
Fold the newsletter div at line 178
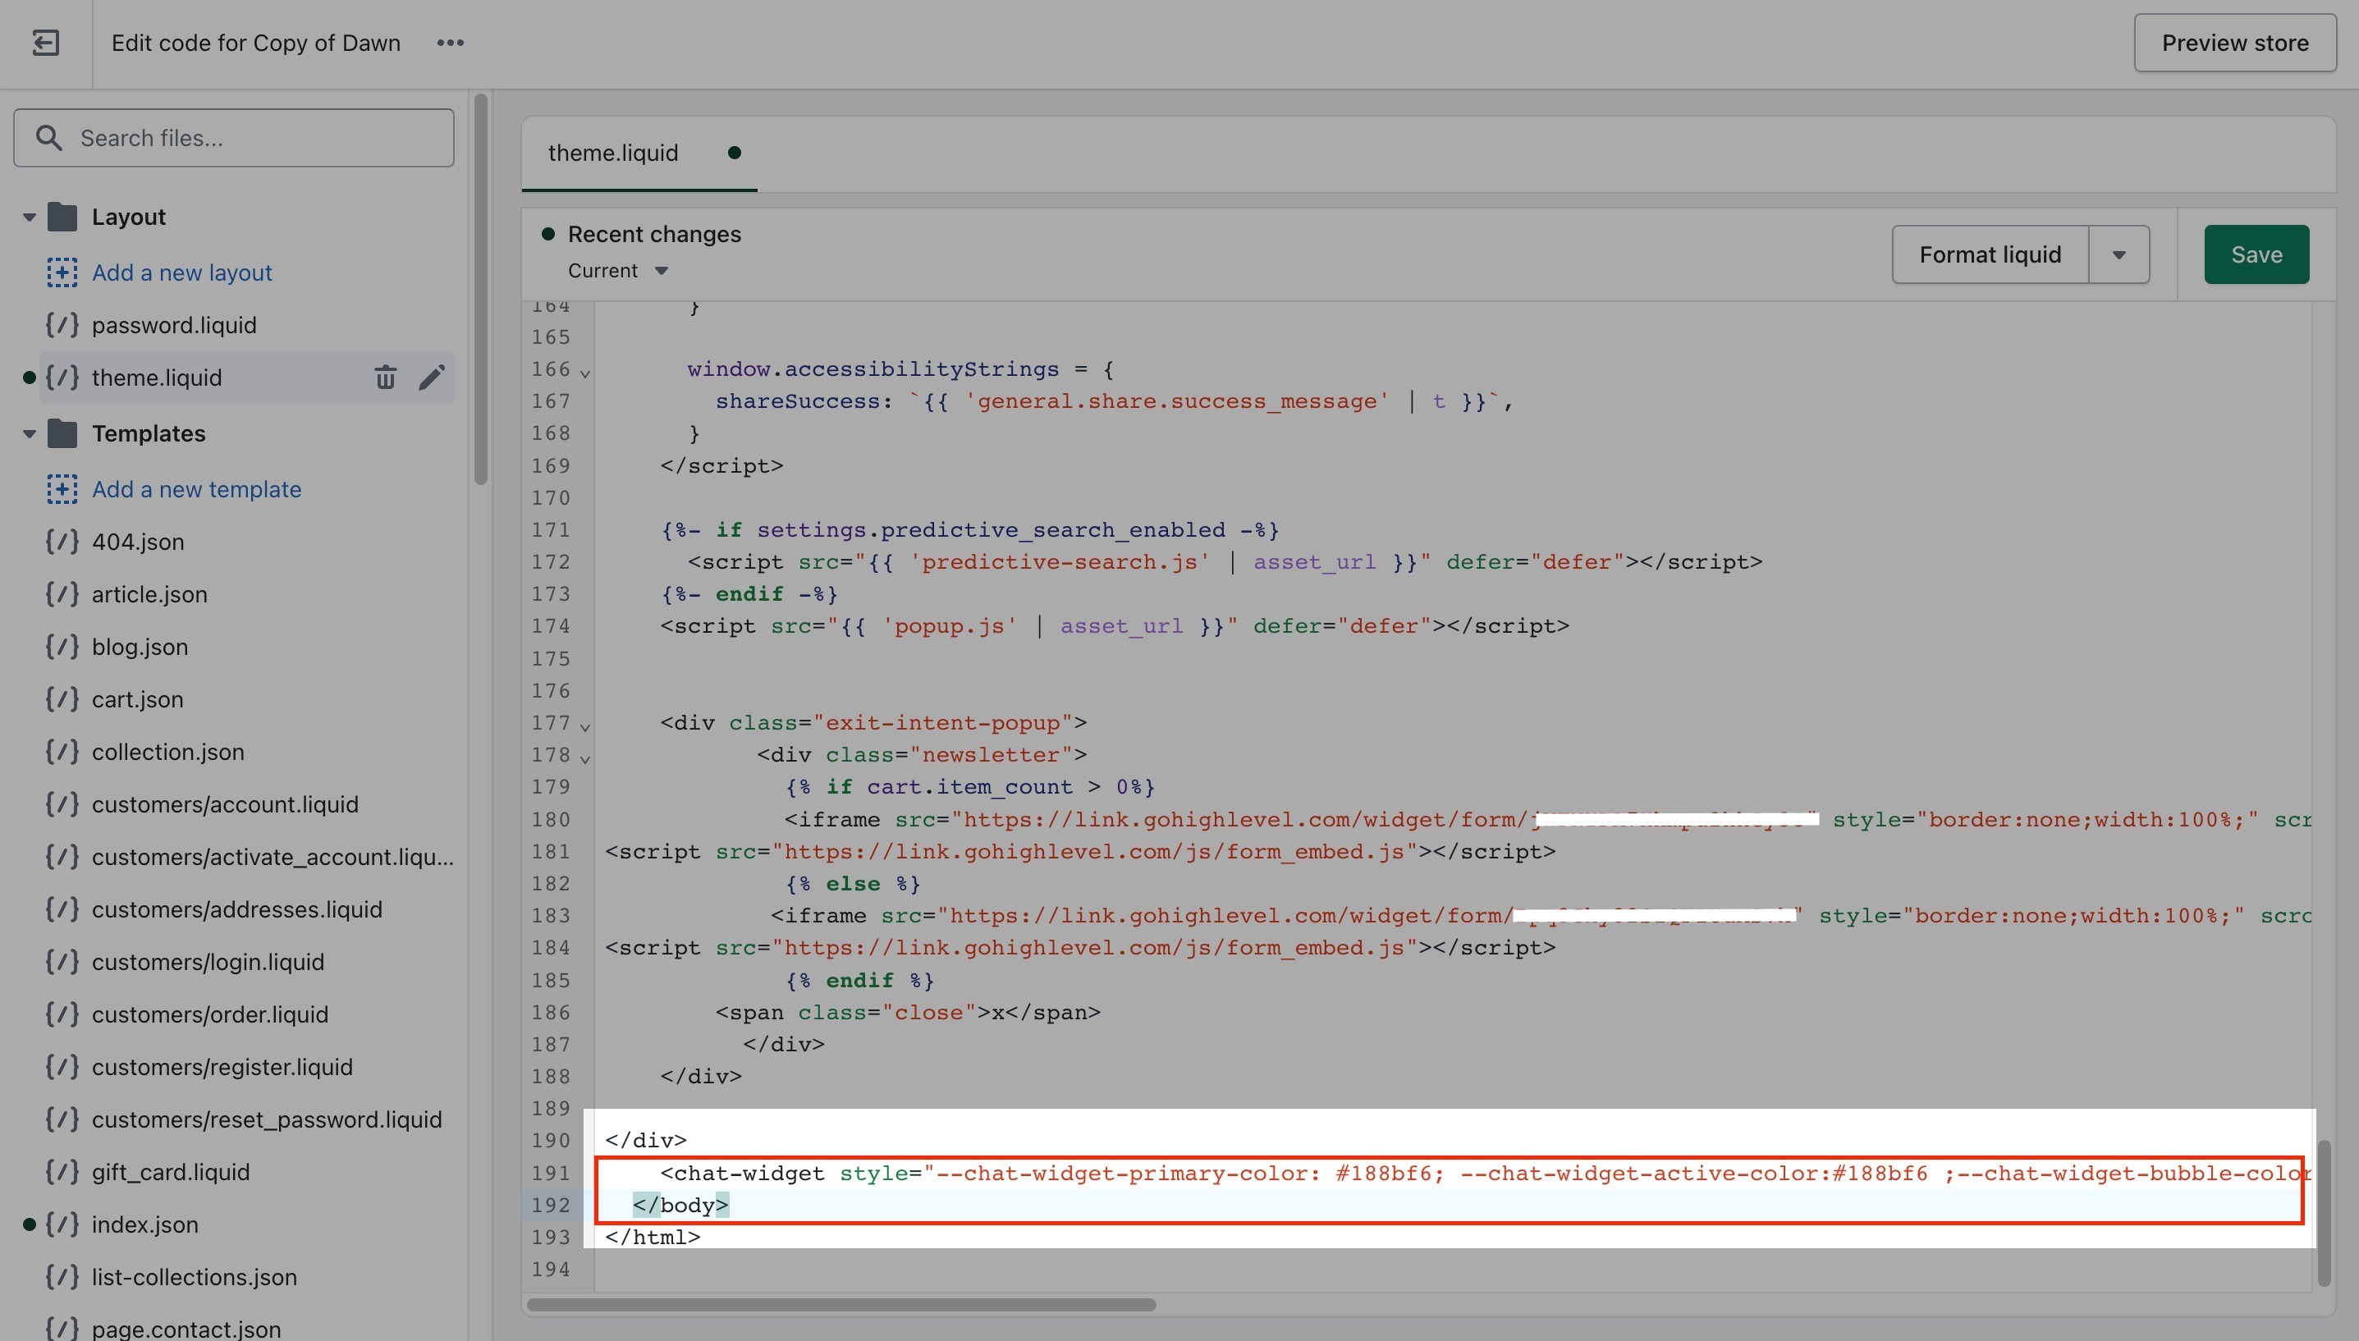[x=585, y=759]
